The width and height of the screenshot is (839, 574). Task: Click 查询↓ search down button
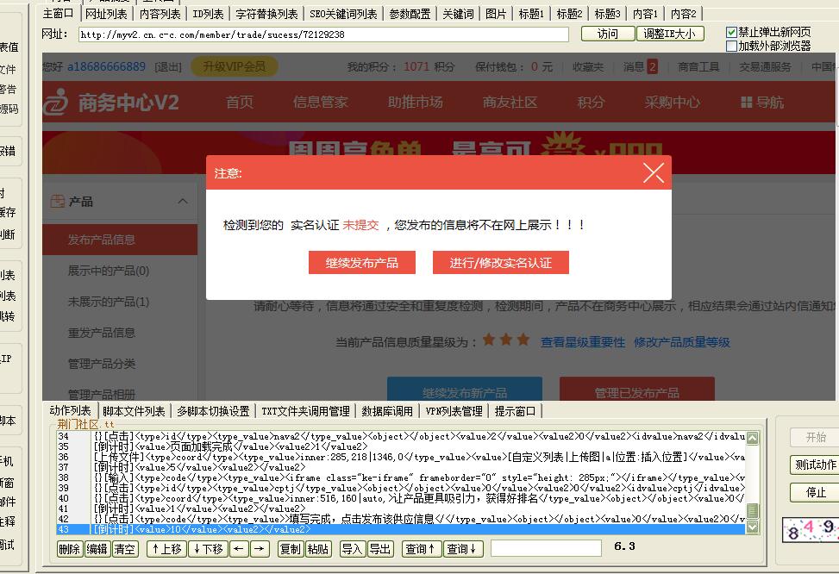[463, 549]
